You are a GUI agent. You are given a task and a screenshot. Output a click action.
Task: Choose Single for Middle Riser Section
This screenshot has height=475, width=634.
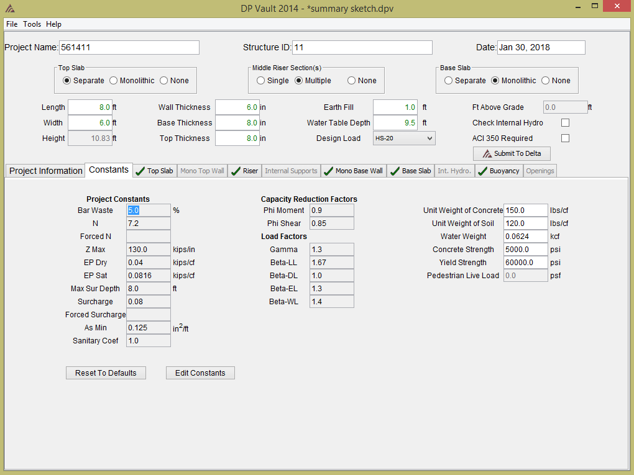[x=261, y=81]
